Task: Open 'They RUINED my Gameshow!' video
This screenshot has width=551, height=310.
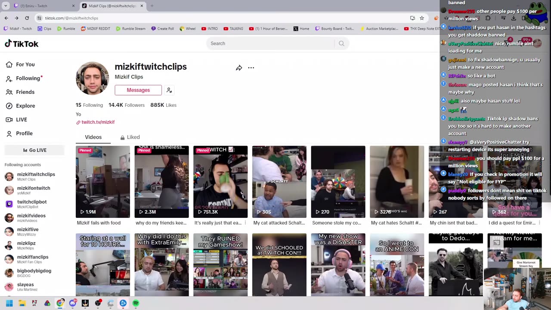Action: (220, 265)
